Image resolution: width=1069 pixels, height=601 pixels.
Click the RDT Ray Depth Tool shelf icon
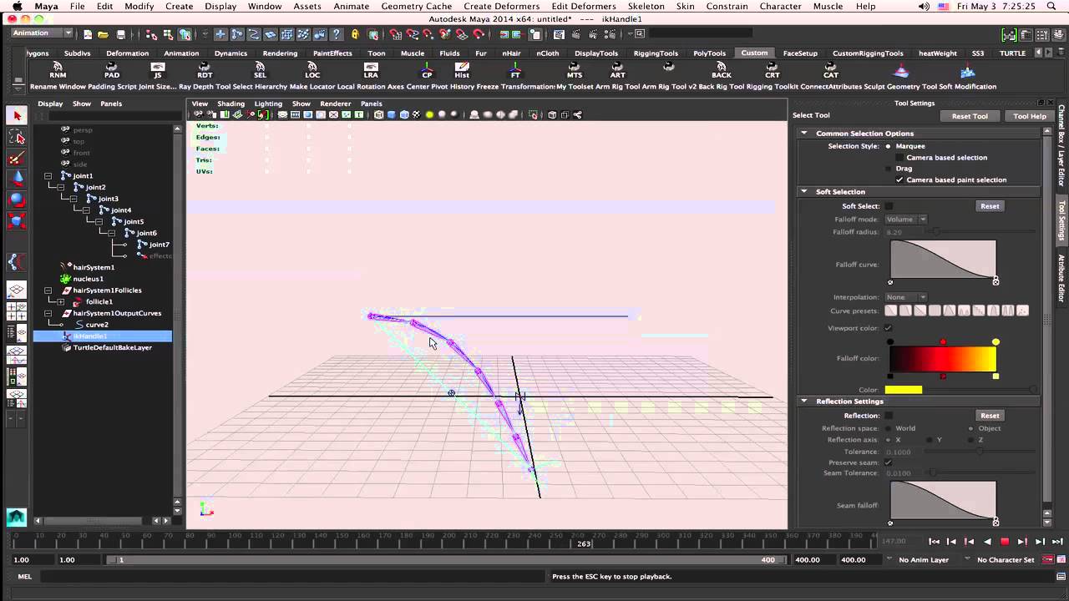click(204, 70)
